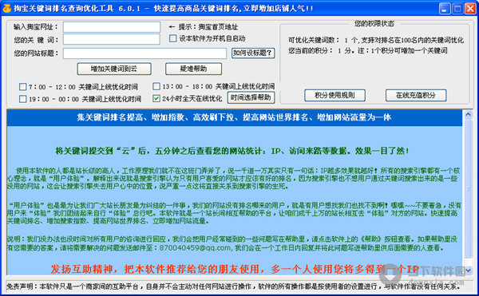Tick the 7:00 - 12:00 optimization time checkbox
Screen dimensions: 479x296
[23, 87]
